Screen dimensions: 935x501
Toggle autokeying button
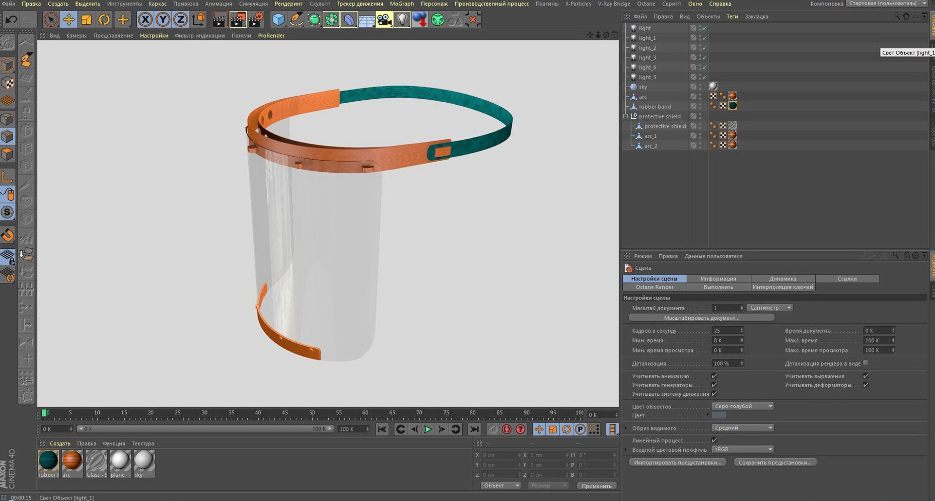[x=506, y=429]
